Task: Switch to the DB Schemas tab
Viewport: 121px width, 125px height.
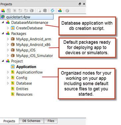Action: pyautogui.click(x=31, y=121)
